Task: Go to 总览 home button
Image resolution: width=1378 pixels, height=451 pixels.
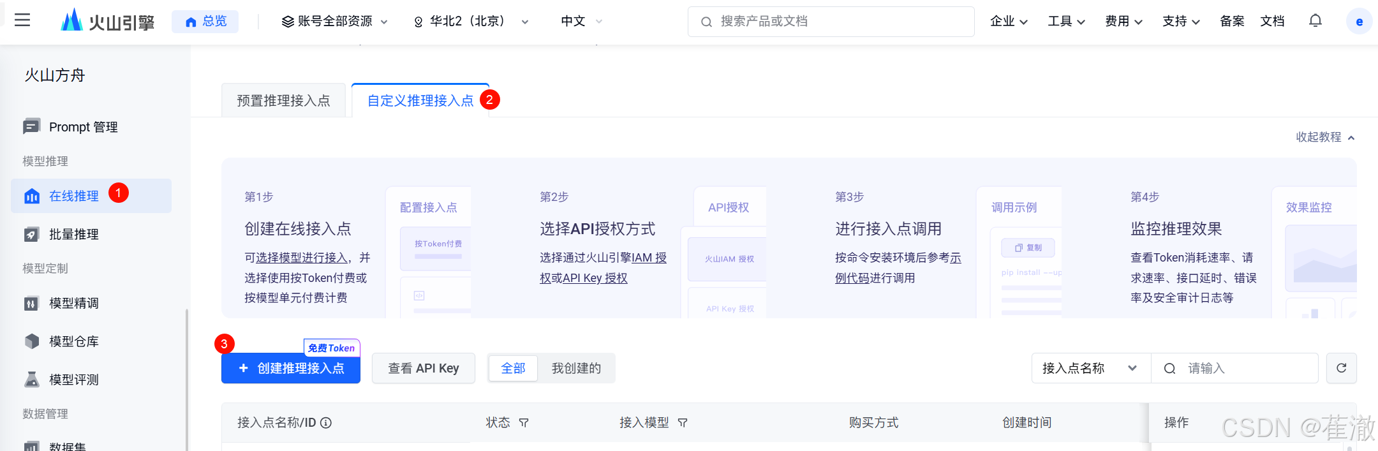Action: tap(205, 21)
